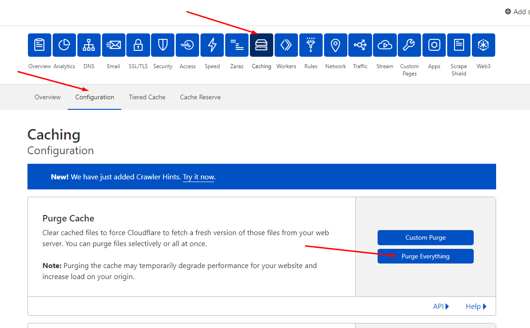Click the Caching label under the icon

pos(262,66)
